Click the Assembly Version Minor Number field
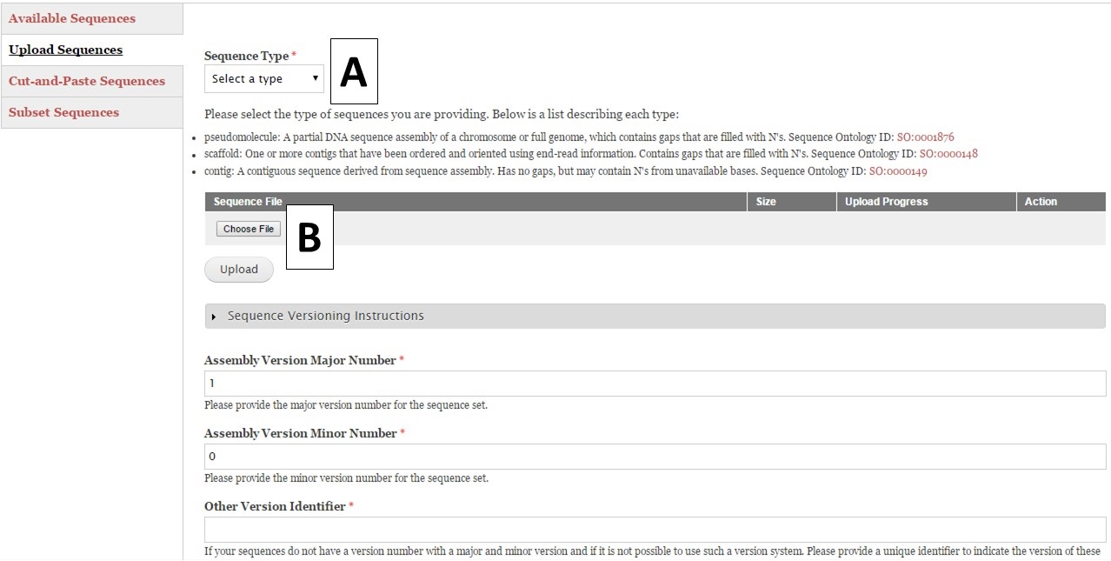 [655, 457]
